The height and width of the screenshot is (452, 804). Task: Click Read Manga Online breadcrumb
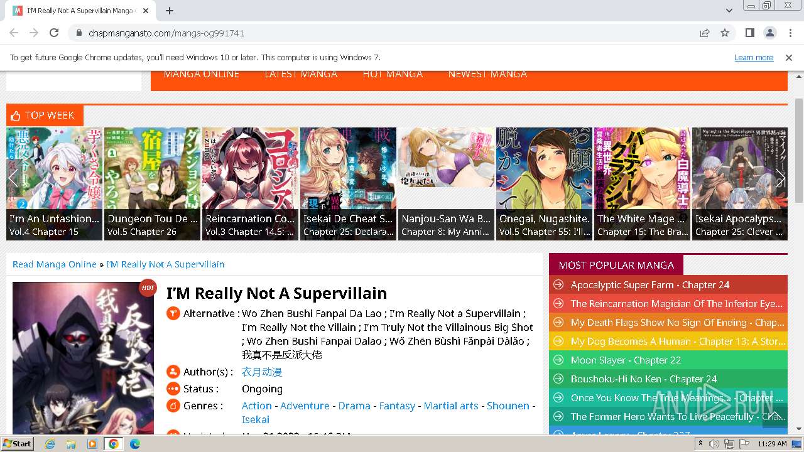point(55,264)
